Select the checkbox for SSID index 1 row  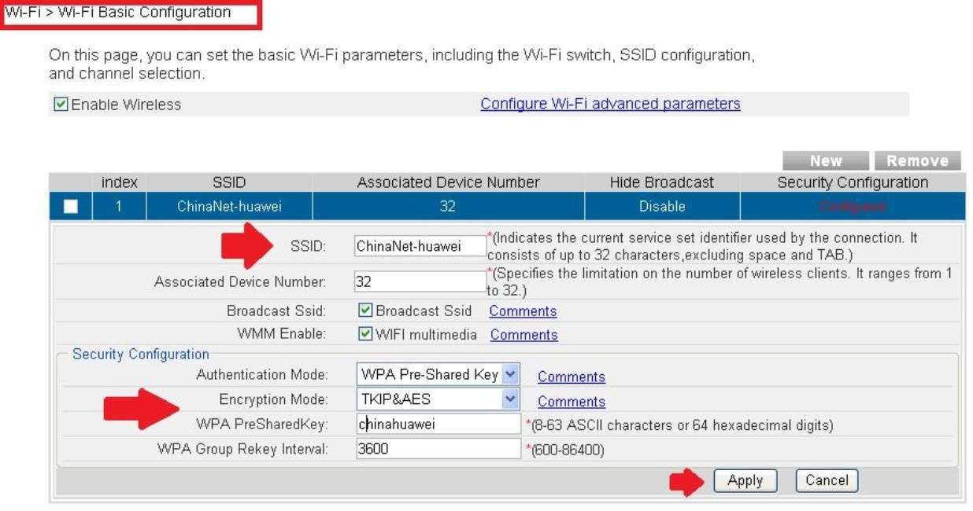(71, 207)
